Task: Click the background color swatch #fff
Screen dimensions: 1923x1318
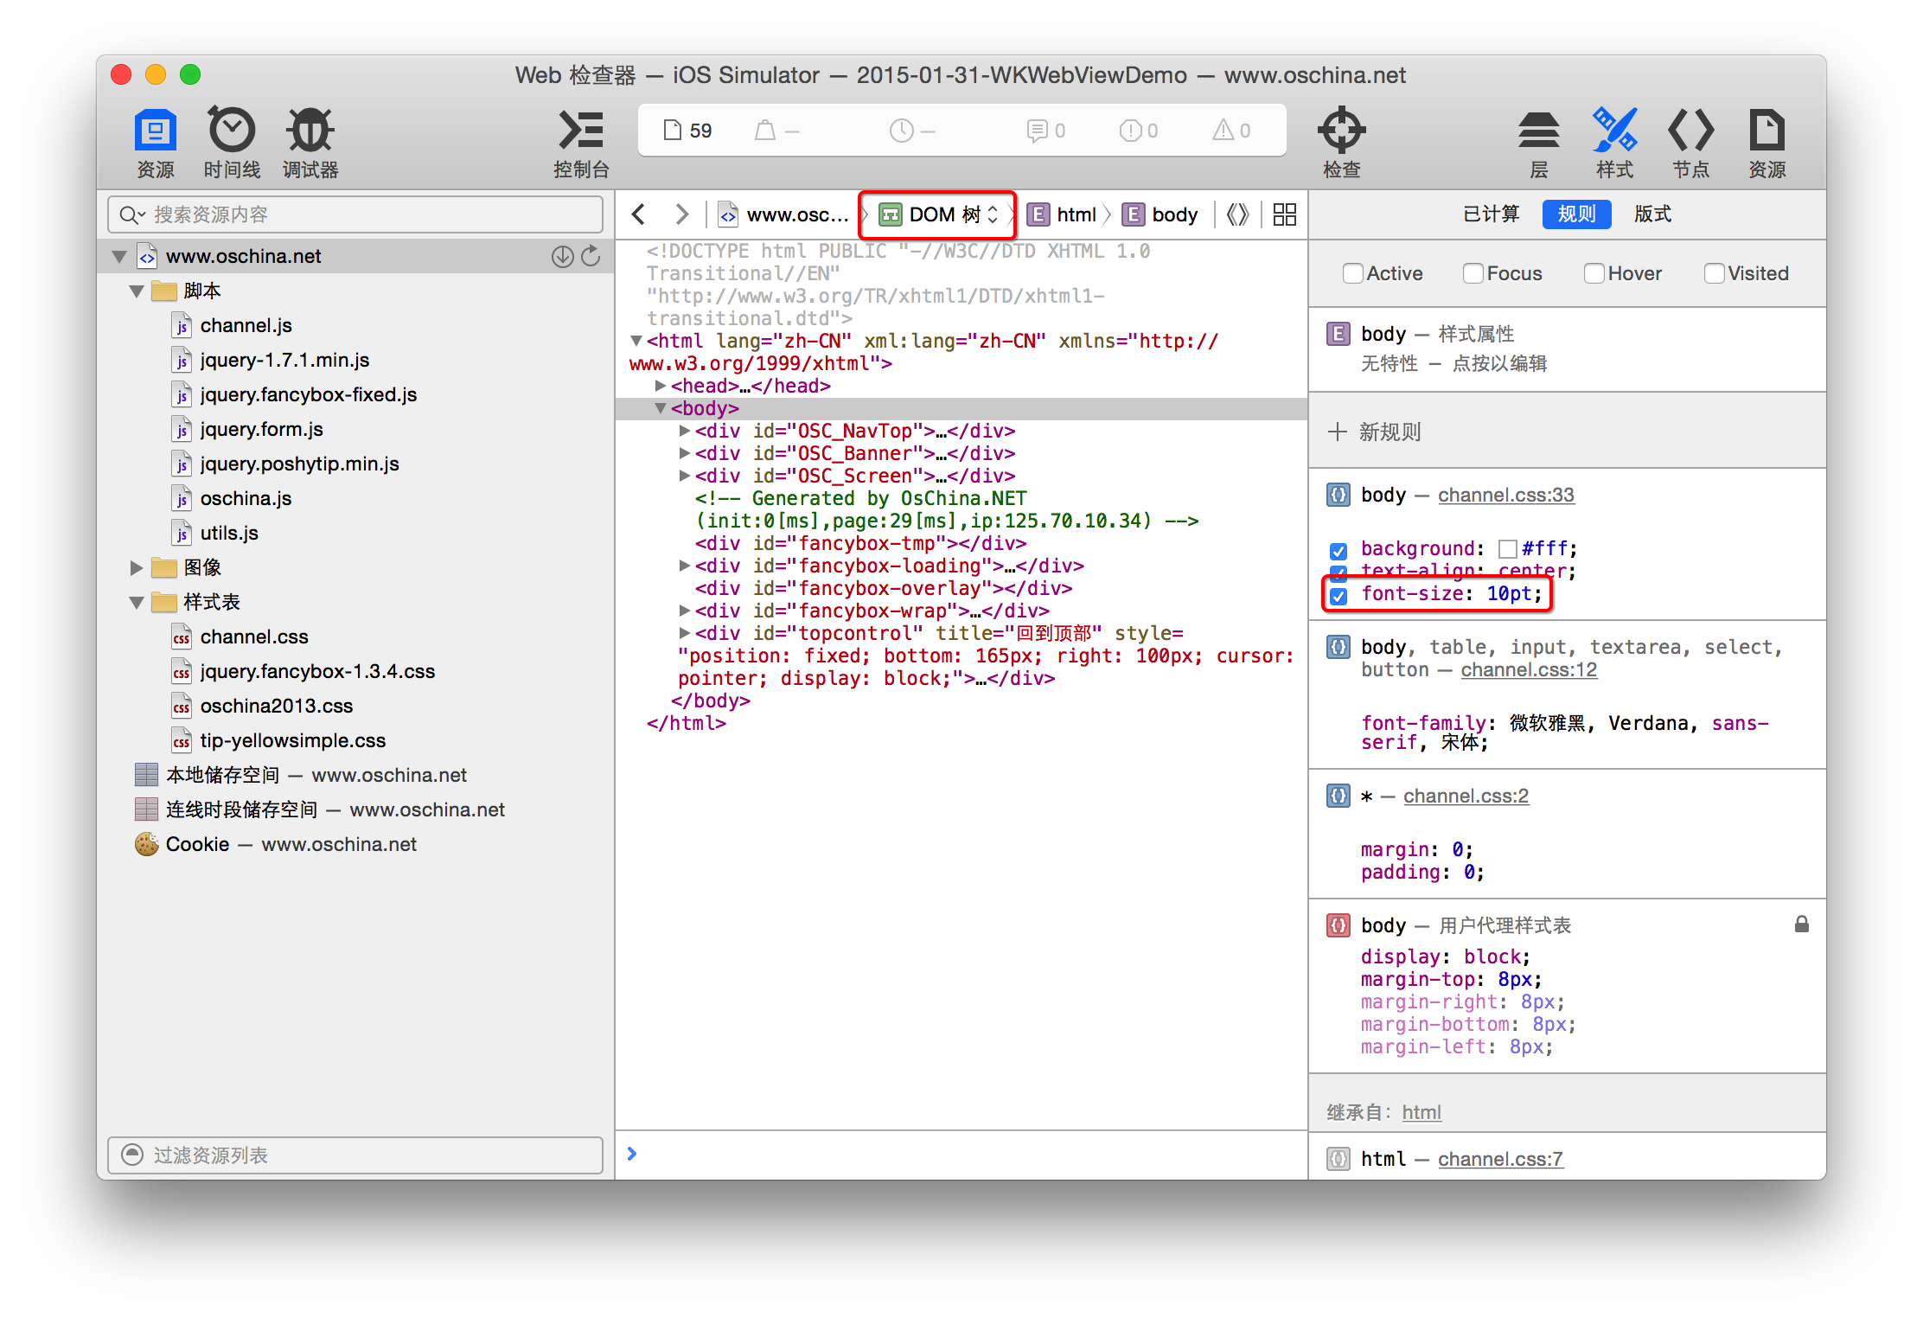Action: 1504,544
